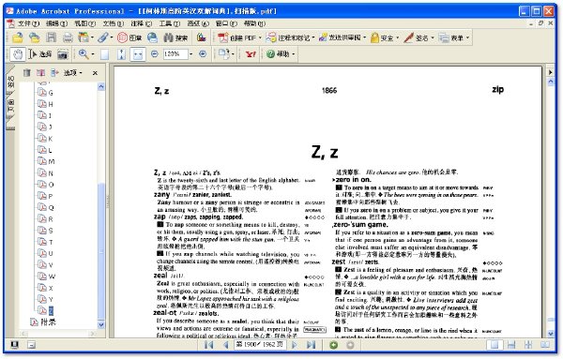Click the zoom out minus button
The width and height of the screenshot is (563, 359).
tap(155, 53)
